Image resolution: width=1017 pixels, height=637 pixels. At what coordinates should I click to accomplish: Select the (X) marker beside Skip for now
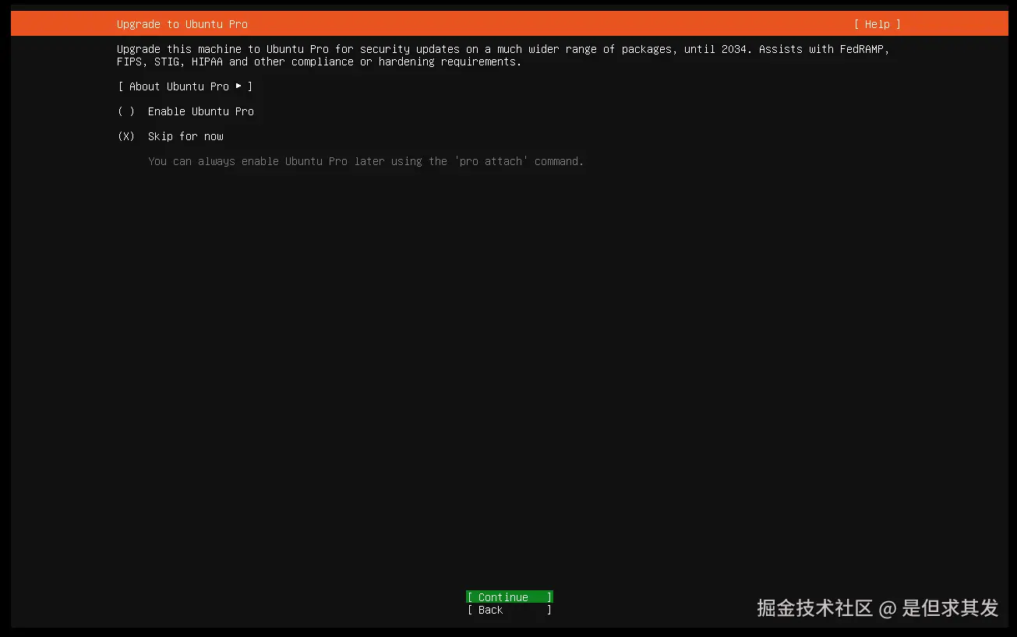click(125, 136)
